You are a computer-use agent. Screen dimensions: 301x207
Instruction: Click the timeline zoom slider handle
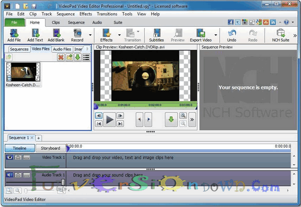26,190
